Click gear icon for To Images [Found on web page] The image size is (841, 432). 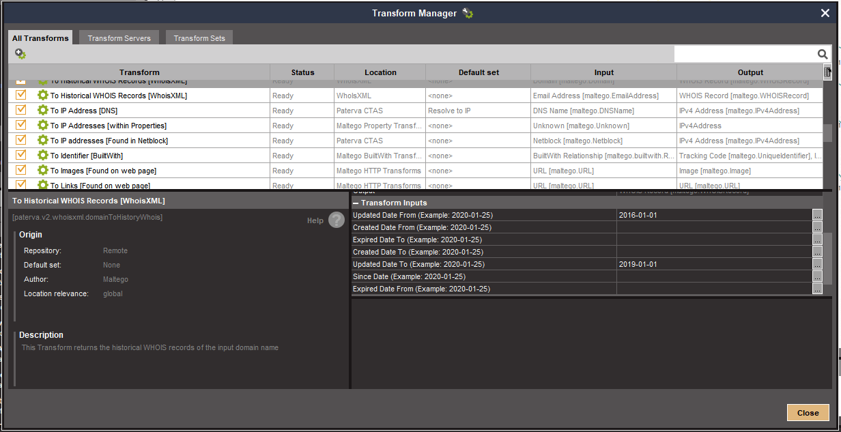tap(43, 171)
